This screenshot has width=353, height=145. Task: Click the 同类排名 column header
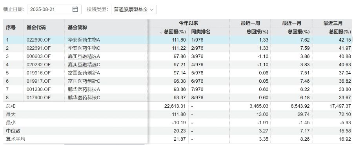pos(201,32)
